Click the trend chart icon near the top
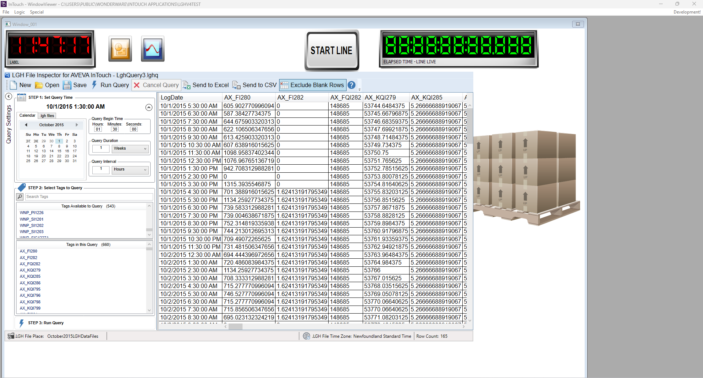The width and height of the screenshot is (703, 378). [x=152, y=48]
